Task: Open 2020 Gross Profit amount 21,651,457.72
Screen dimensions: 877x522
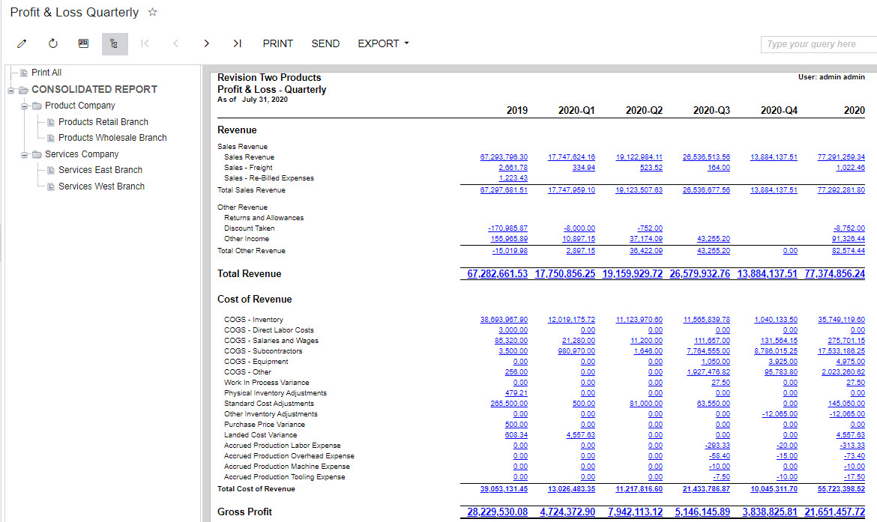Action: (x=834, y=512)
